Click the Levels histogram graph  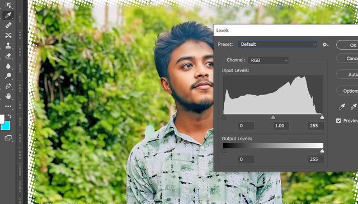point(273,94)
